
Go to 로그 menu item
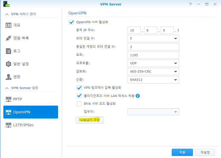[x=31, y=51]
